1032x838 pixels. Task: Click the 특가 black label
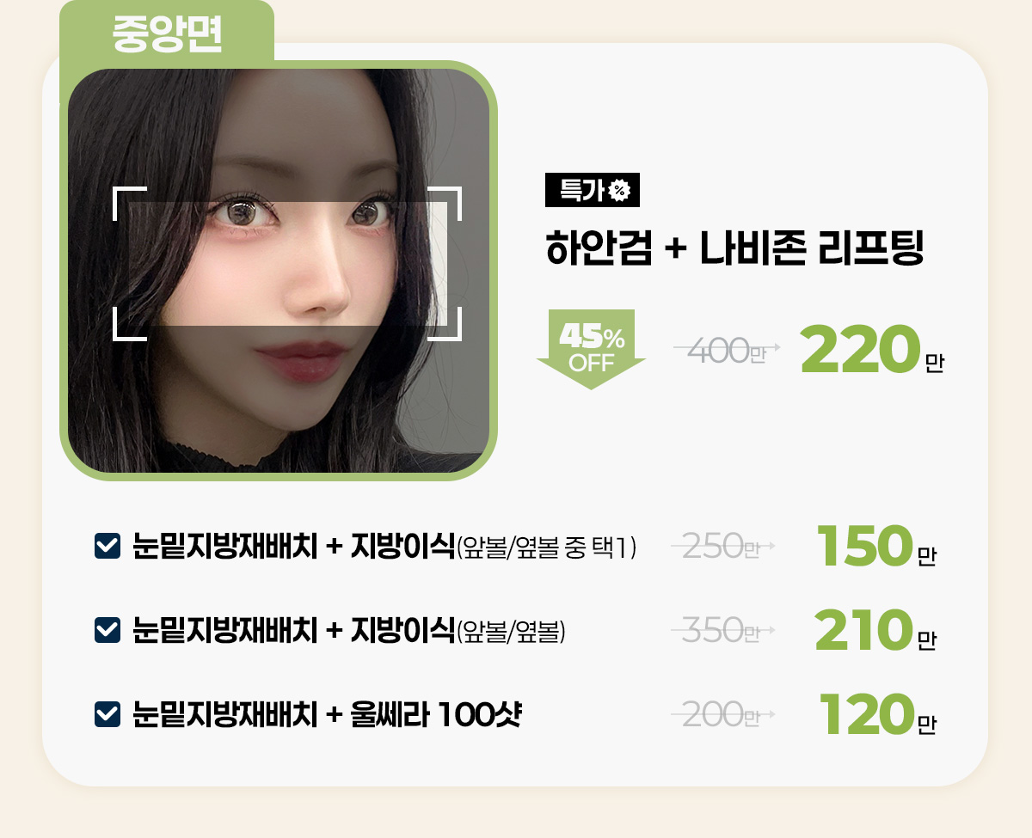point(593,191)
